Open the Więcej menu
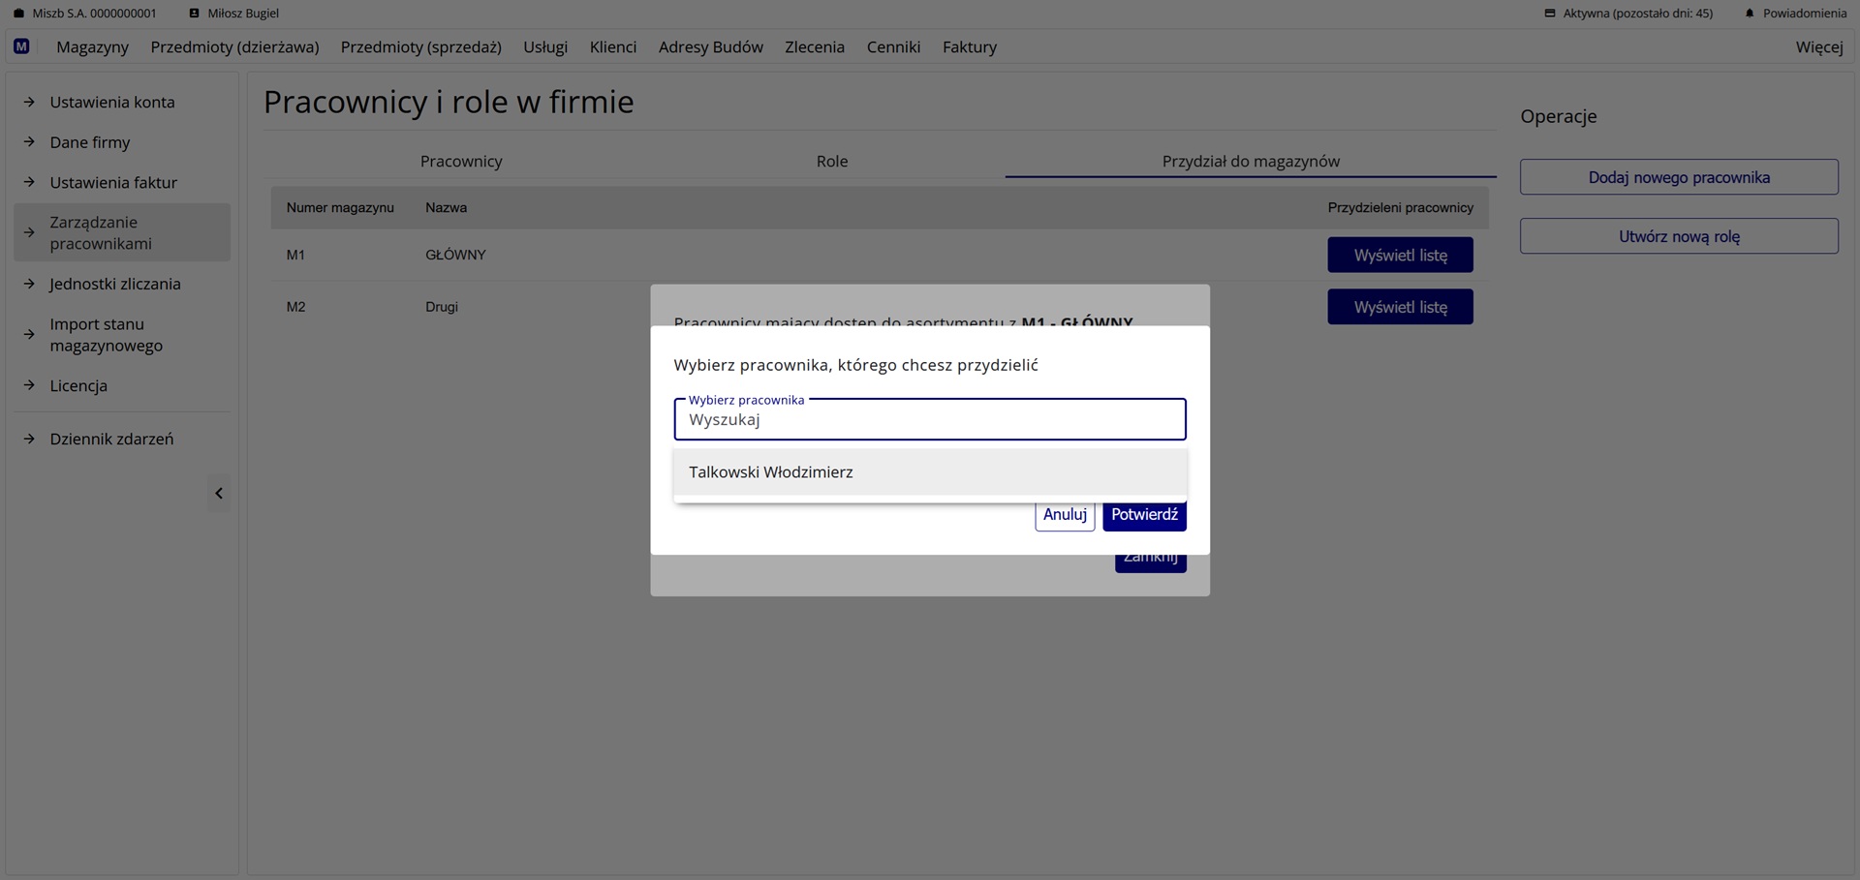 click(x=1818, y=46)
